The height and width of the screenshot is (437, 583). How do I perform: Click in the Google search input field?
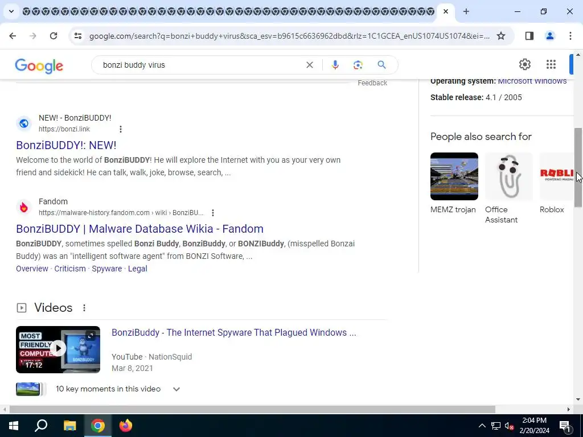coord(201,65)
